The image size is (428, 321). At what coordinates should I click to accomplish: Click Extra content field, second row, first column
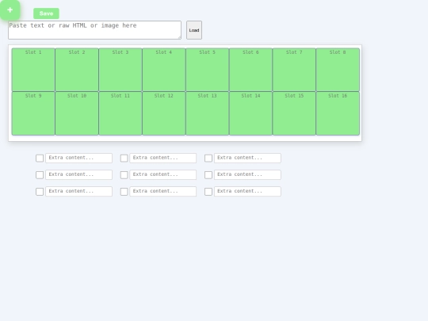point(79,174)
